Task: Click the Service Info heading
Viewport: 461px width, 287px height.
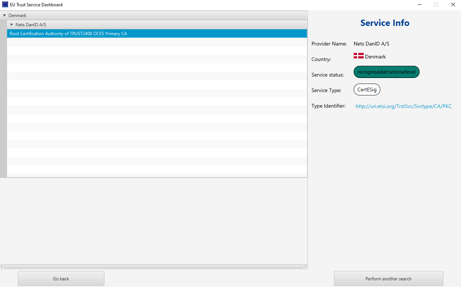Action: (x=385, y=23)
